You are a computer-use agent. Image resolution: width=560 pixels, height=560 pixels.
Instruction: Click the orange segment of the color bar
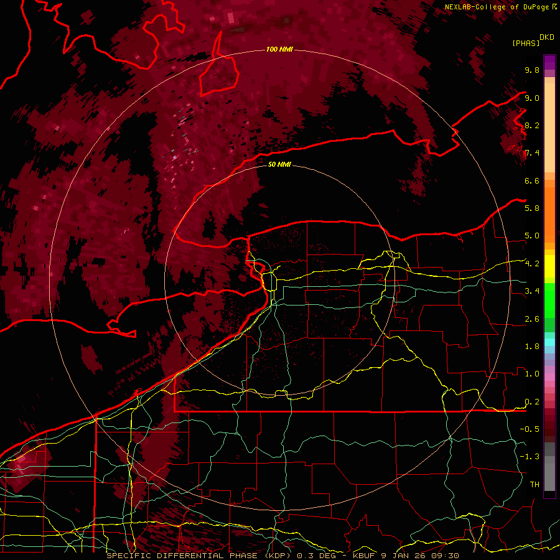pyautogui.click(x=549, y=214)
